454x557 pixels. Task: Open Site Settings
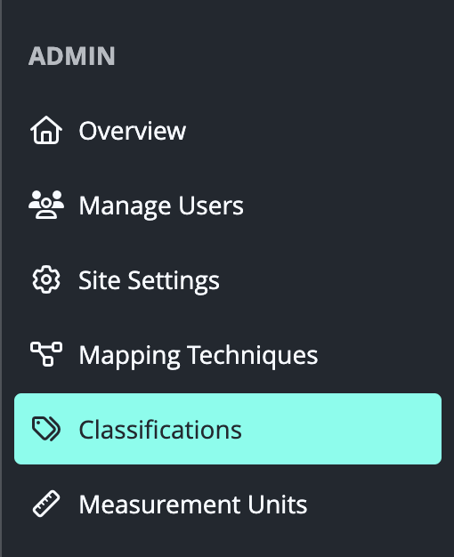point(228,279)
